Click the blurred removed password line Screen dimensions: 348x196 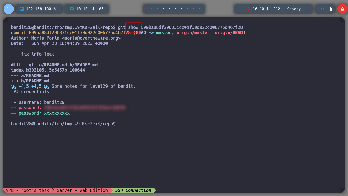tap(68, 108)
